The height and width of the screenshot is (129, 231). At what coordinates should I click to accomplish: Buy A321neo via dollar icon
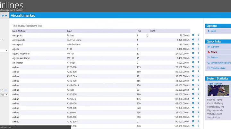tap(198, 112)
